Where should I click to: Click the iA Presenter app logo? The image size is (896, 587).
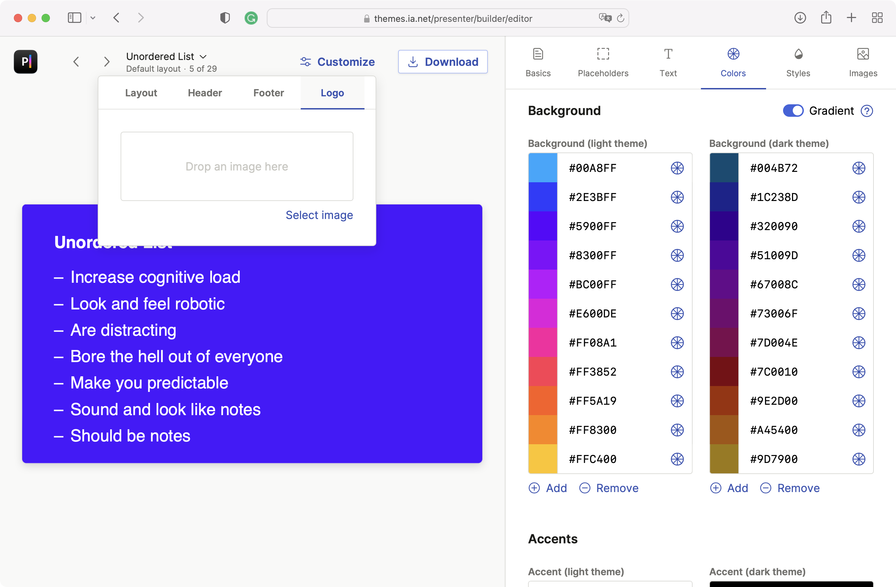coord(26,61)
